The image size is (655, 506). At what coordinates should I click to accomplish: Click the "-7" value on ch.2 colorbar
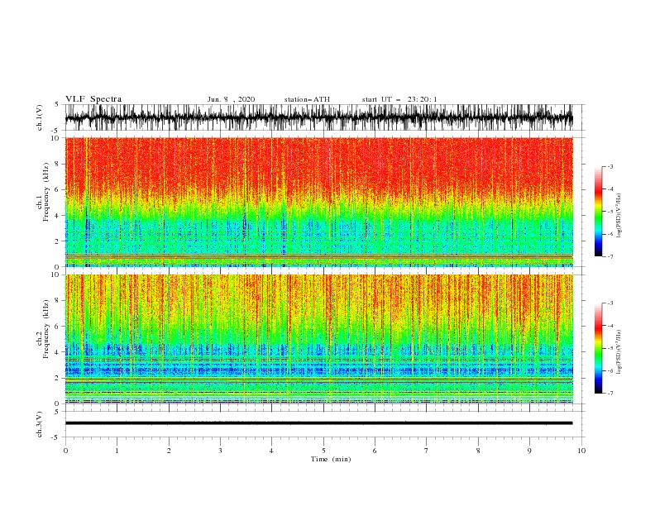coord(610,393)
